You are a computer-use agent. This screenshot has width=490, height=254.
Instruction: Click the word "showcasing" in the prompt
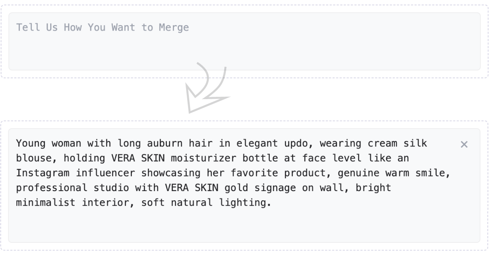(x=171, y=173)
